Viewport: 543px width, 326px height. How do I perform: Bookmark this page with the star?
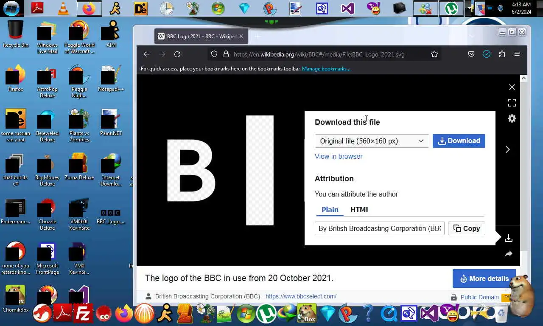[434, 54]
